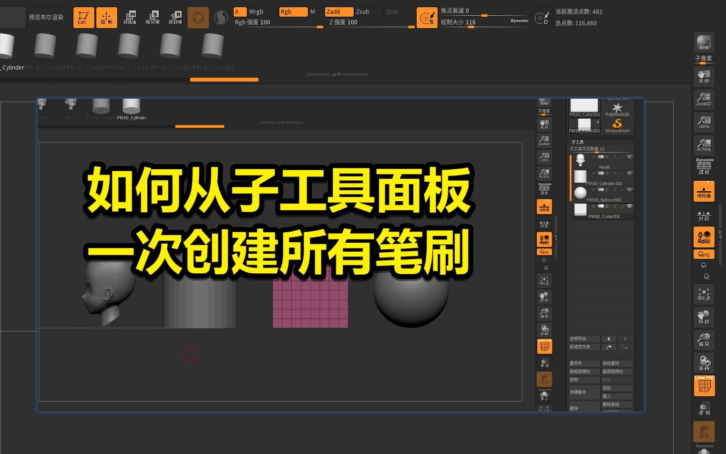Select the 缩放轴 scale gizmo icon
This screenshot has width=726, height=454.
coord(153,18)
